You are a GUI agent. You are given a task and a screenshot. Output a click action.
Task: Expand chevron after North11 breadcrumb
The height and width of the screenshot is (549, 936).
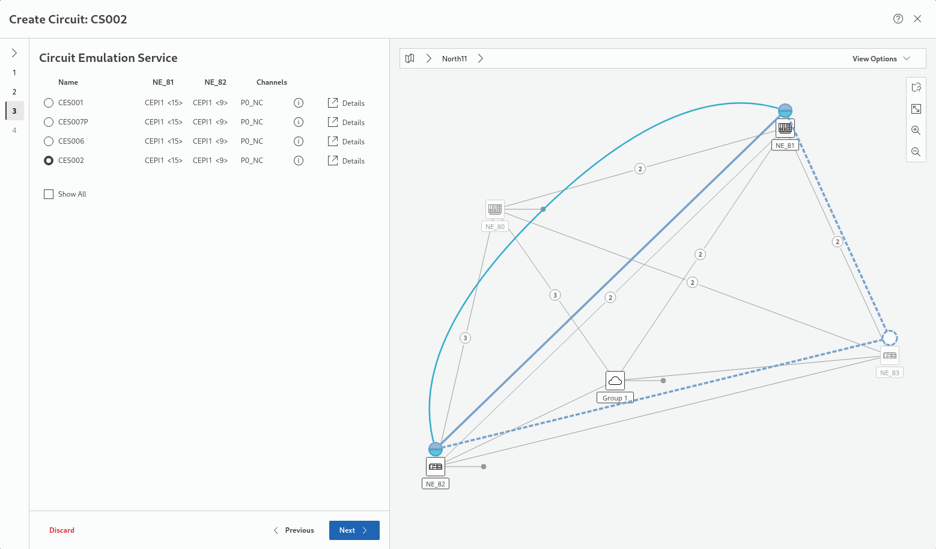point(481,58)
